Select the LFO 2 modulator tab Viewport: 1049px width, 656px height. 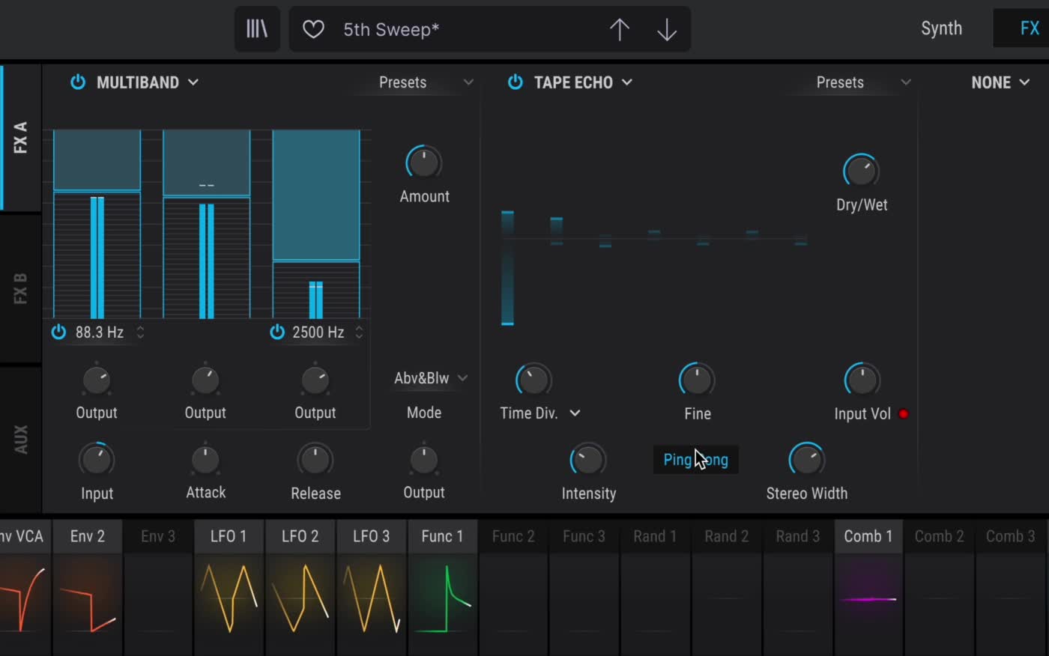pos(300,536)
